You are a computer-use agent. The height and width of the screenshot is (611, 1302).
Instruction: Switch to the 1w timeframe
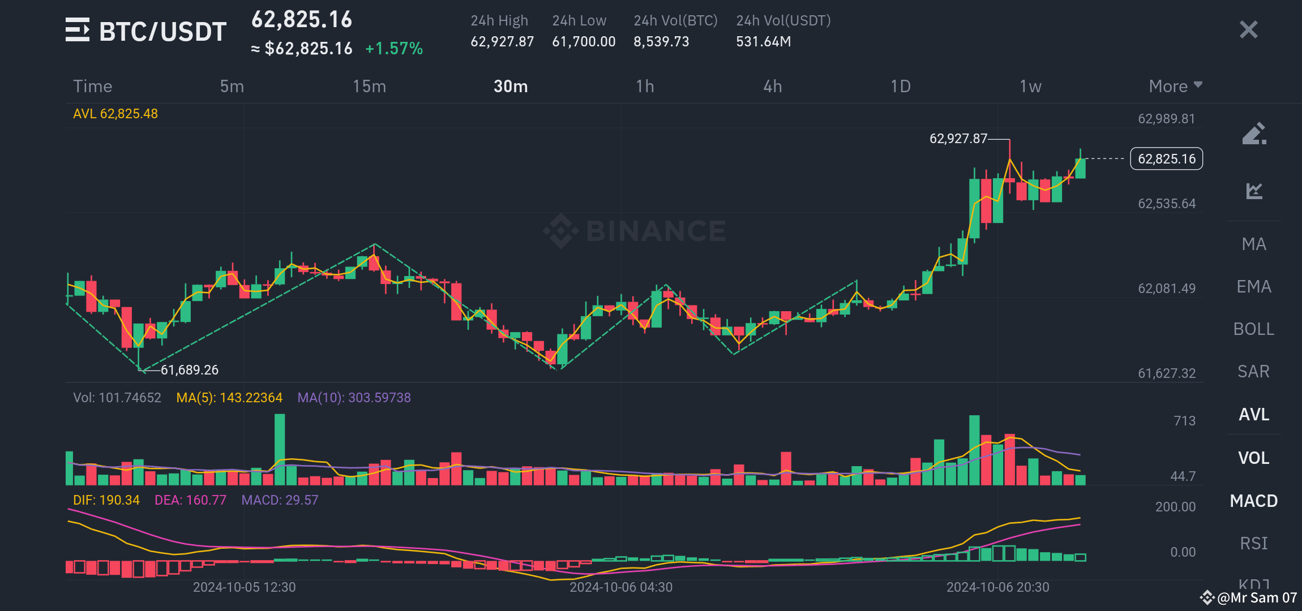[1029, 86]
